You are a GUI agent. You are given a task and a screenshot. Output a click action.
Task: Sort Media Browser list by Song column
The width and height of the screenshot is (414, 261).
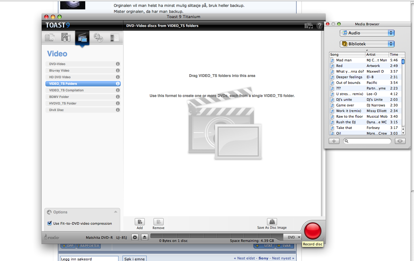[x=347, y=54]
